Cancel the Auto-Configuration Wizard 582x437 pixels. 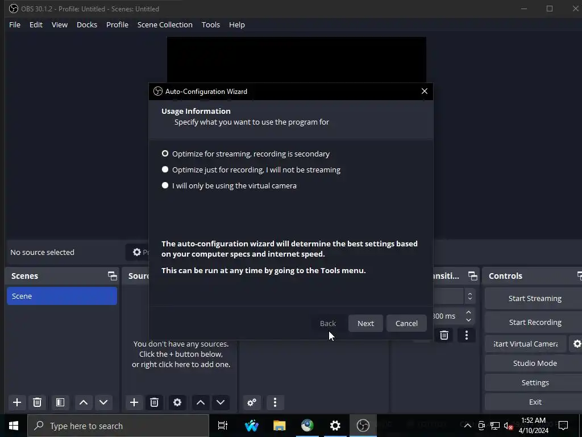tap(406, 323)
